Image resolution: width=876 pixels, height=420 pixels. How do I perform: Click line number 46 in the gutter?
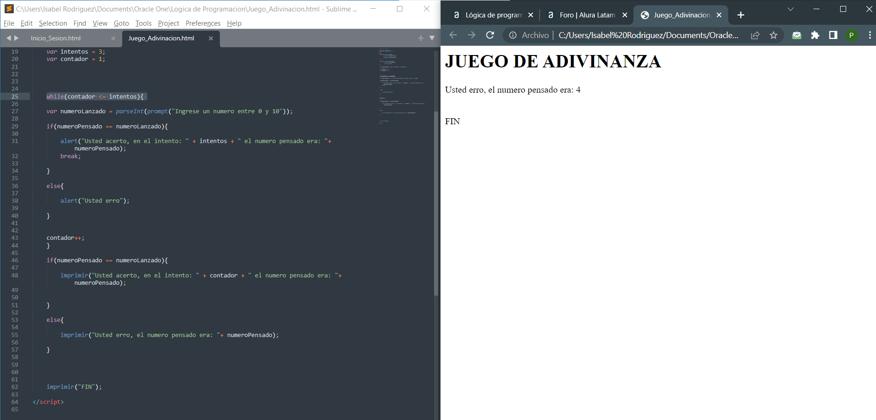coord(15,260)
